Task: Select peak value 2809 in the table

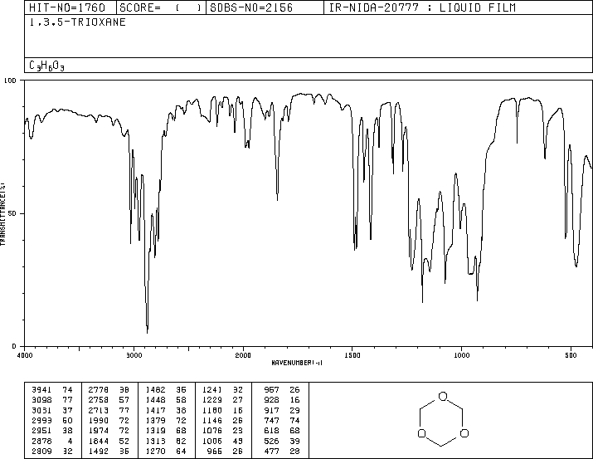Action: point(41,451)
